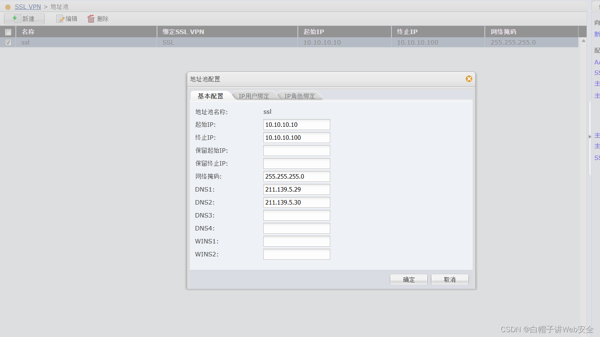Viewport: 600px width, 337px height.
Task: Select the ssl name cell in table
Action: click(86, 43)
